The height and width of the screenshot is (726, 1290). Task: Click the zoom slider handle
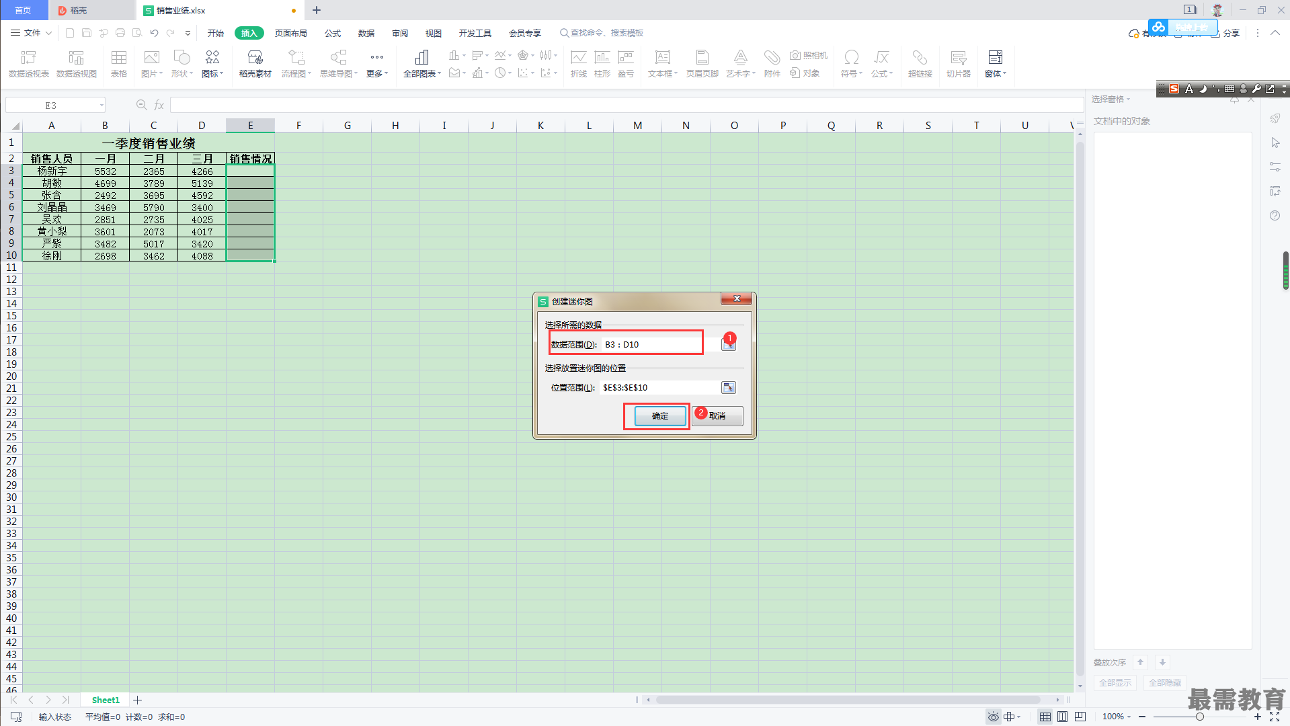(1199, 717)
